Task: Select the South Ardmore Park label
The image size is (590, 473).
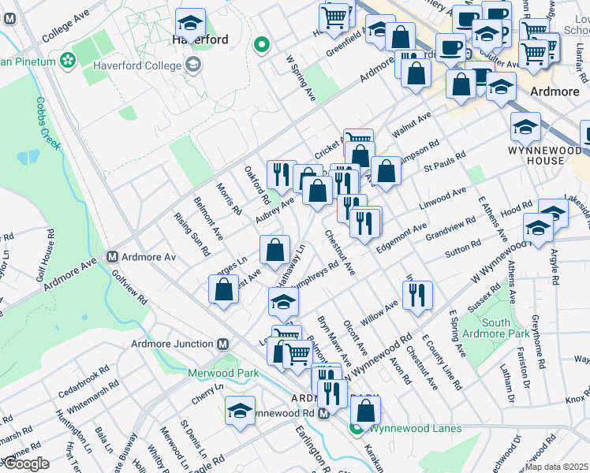Action: (x=496, y=328)
